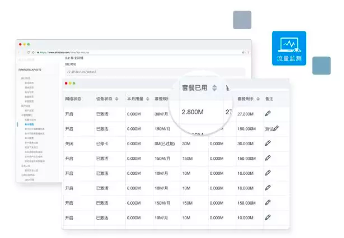The height and width of the screenshot is (238, 344).
Task: Click the 已停卡 device status cell
Action: [x=102, y=144]
